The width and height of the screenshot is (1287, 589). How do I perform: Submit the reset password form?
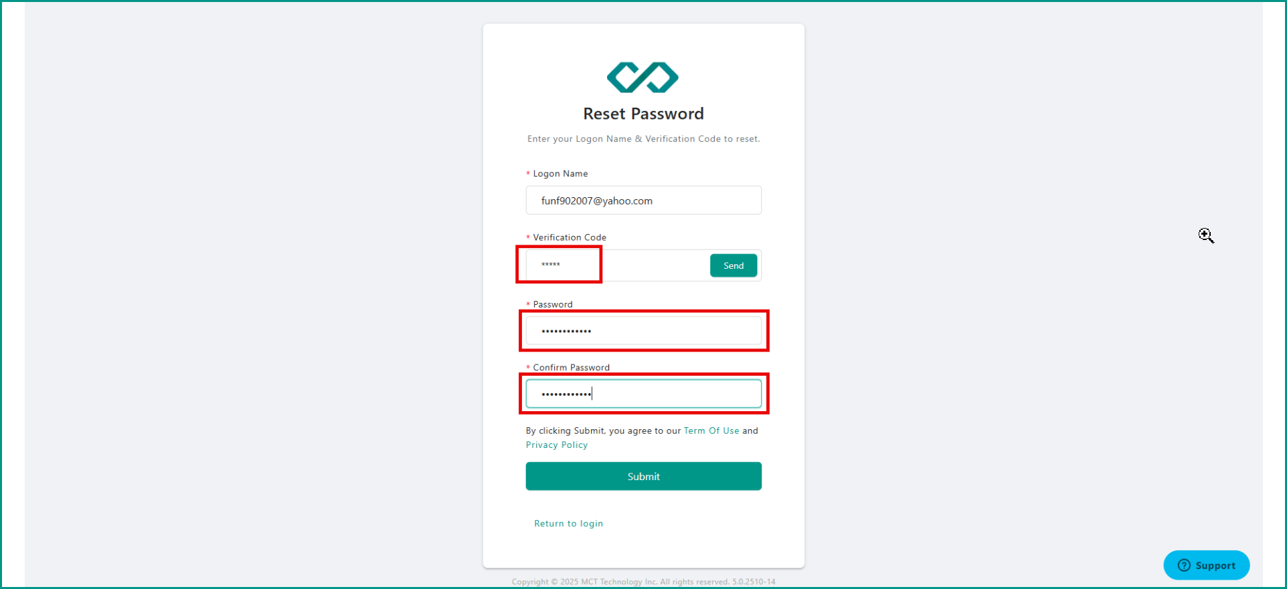[643, 476]
